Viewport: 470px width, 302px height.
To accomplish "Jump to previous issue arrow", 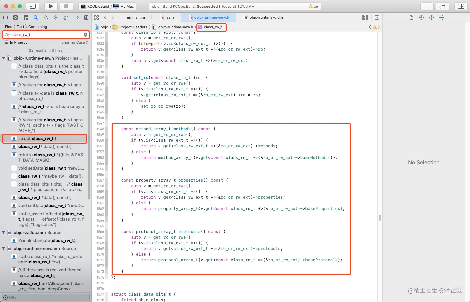I will point(370,27).
